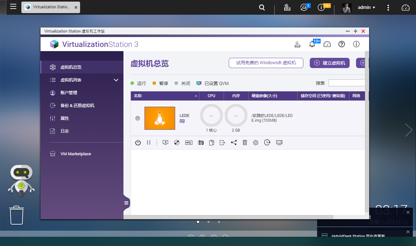The height and width of the screenshot is (246, 416).
Task: Open VM settings gear icon
Action: (x=256, y=143)
